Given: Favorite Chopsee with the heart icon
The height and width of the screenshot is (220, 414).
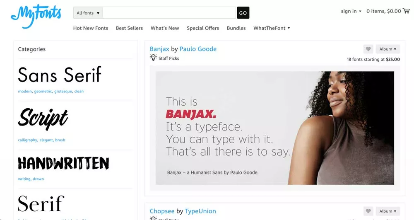Looking at the screenshot, I should point(368,211).
